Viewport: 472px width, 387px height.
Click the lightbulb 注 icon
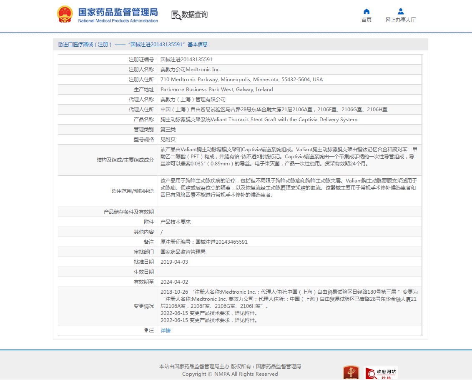click(x=146, y=330)
